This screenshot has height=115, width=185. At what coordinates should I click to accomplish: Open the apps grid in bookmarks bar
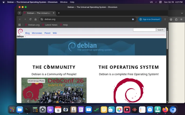[x=20, y=25]
